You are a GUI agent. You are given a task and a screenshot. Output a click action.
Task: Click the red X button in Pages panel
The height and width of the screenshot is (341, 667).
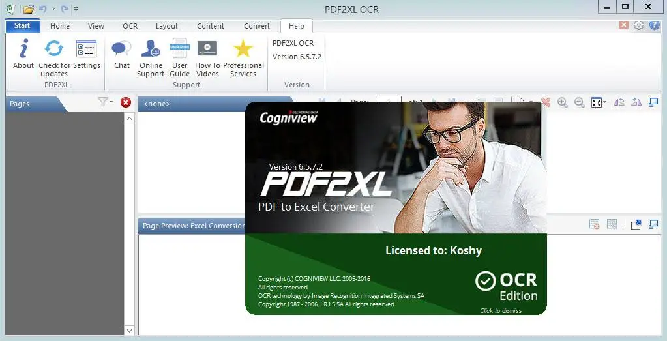pos(125,102)
